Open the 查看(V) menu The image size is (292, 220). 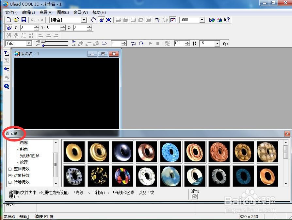pyautogui.click(x=46, y=12)
